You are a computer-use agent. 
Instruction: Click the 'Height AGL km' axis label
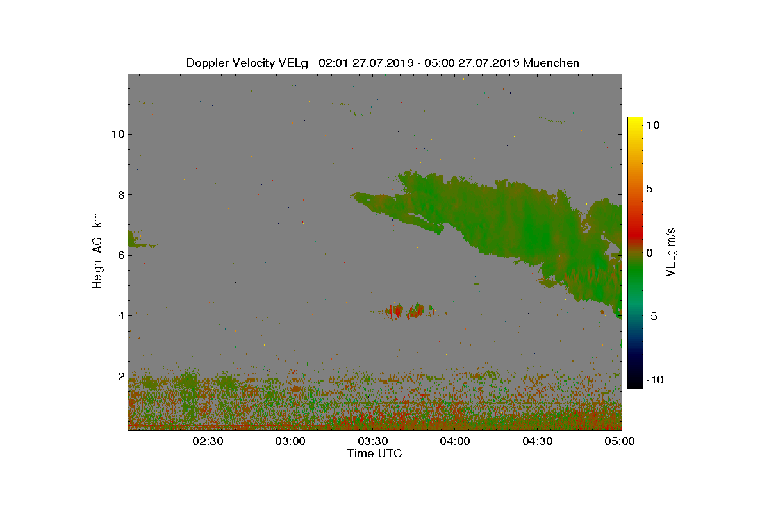click(x=97, y=250)
